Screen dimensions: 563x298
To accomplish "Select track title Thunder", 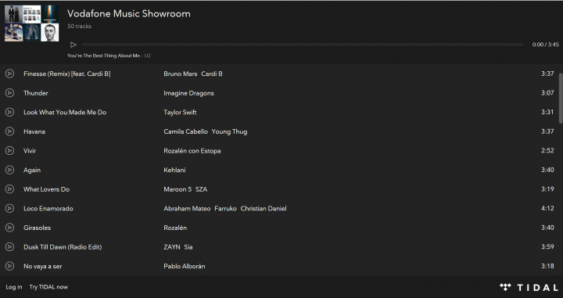I will pos(36,93).
